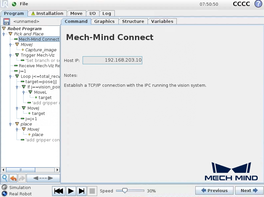The image size is (264, 197).
Task: Select the Mech-Mind Connect tree node
Action: click(39, 39)
